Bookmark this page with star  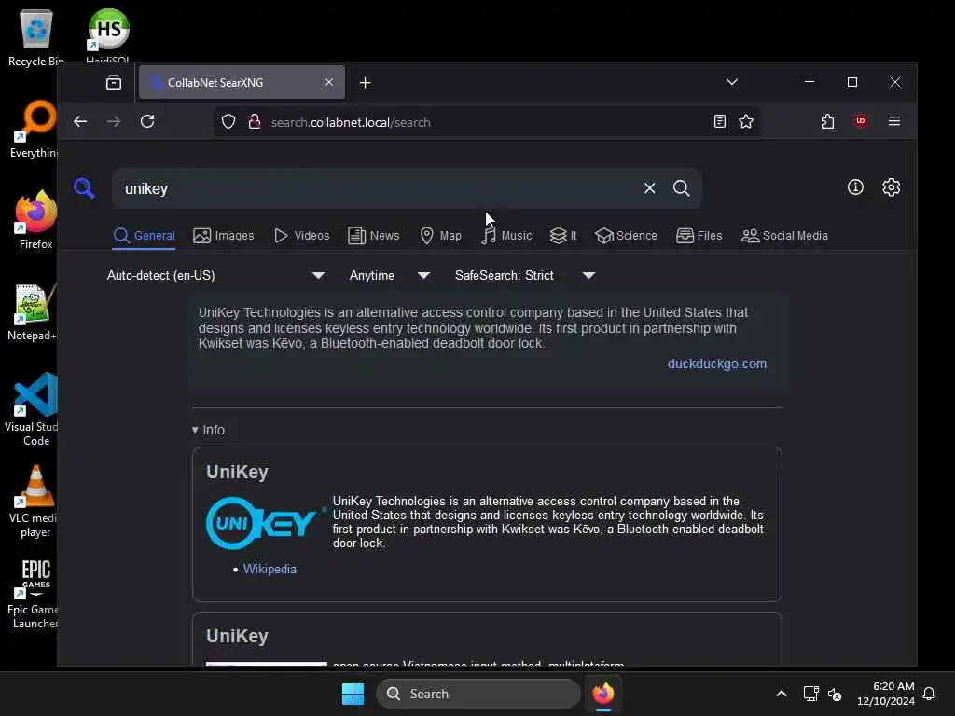745,121
